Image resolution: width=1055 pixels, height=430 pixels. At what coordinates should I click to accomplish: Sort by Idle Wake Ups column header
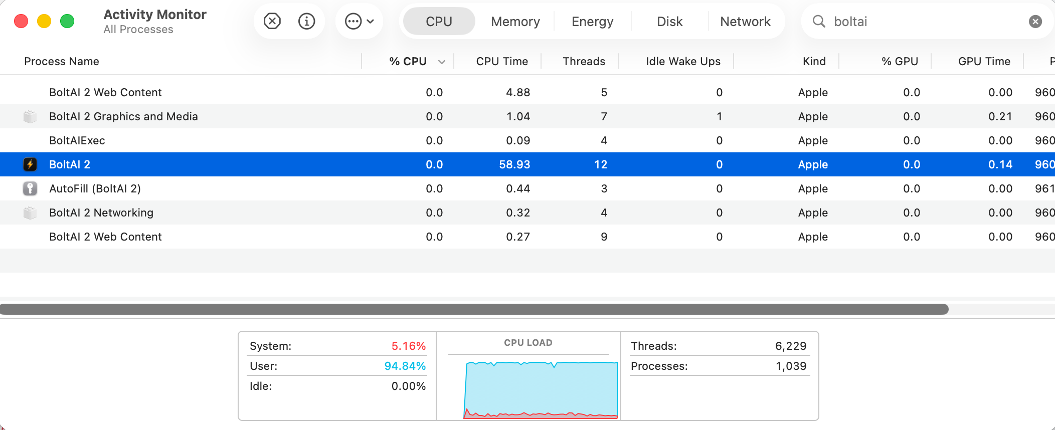tap(683, 61)
